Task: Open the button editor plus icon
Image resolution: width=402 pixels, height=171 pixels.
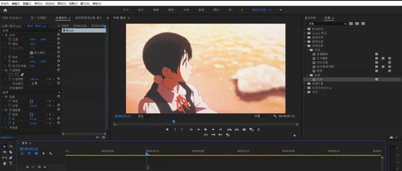Action: pyautogui.click(x=294, y=136)
